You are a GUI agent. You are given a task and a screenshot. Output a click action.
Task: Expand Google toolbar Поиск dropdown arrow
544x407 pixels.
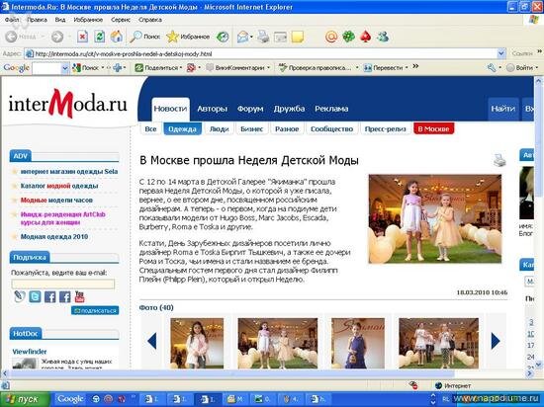pyautogui.click(x=103, y=68)
